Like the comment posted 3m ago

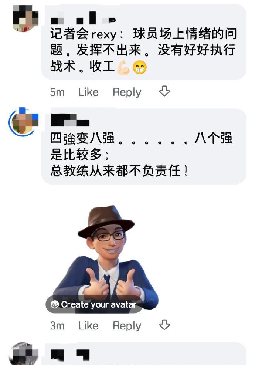click(88, 326)
